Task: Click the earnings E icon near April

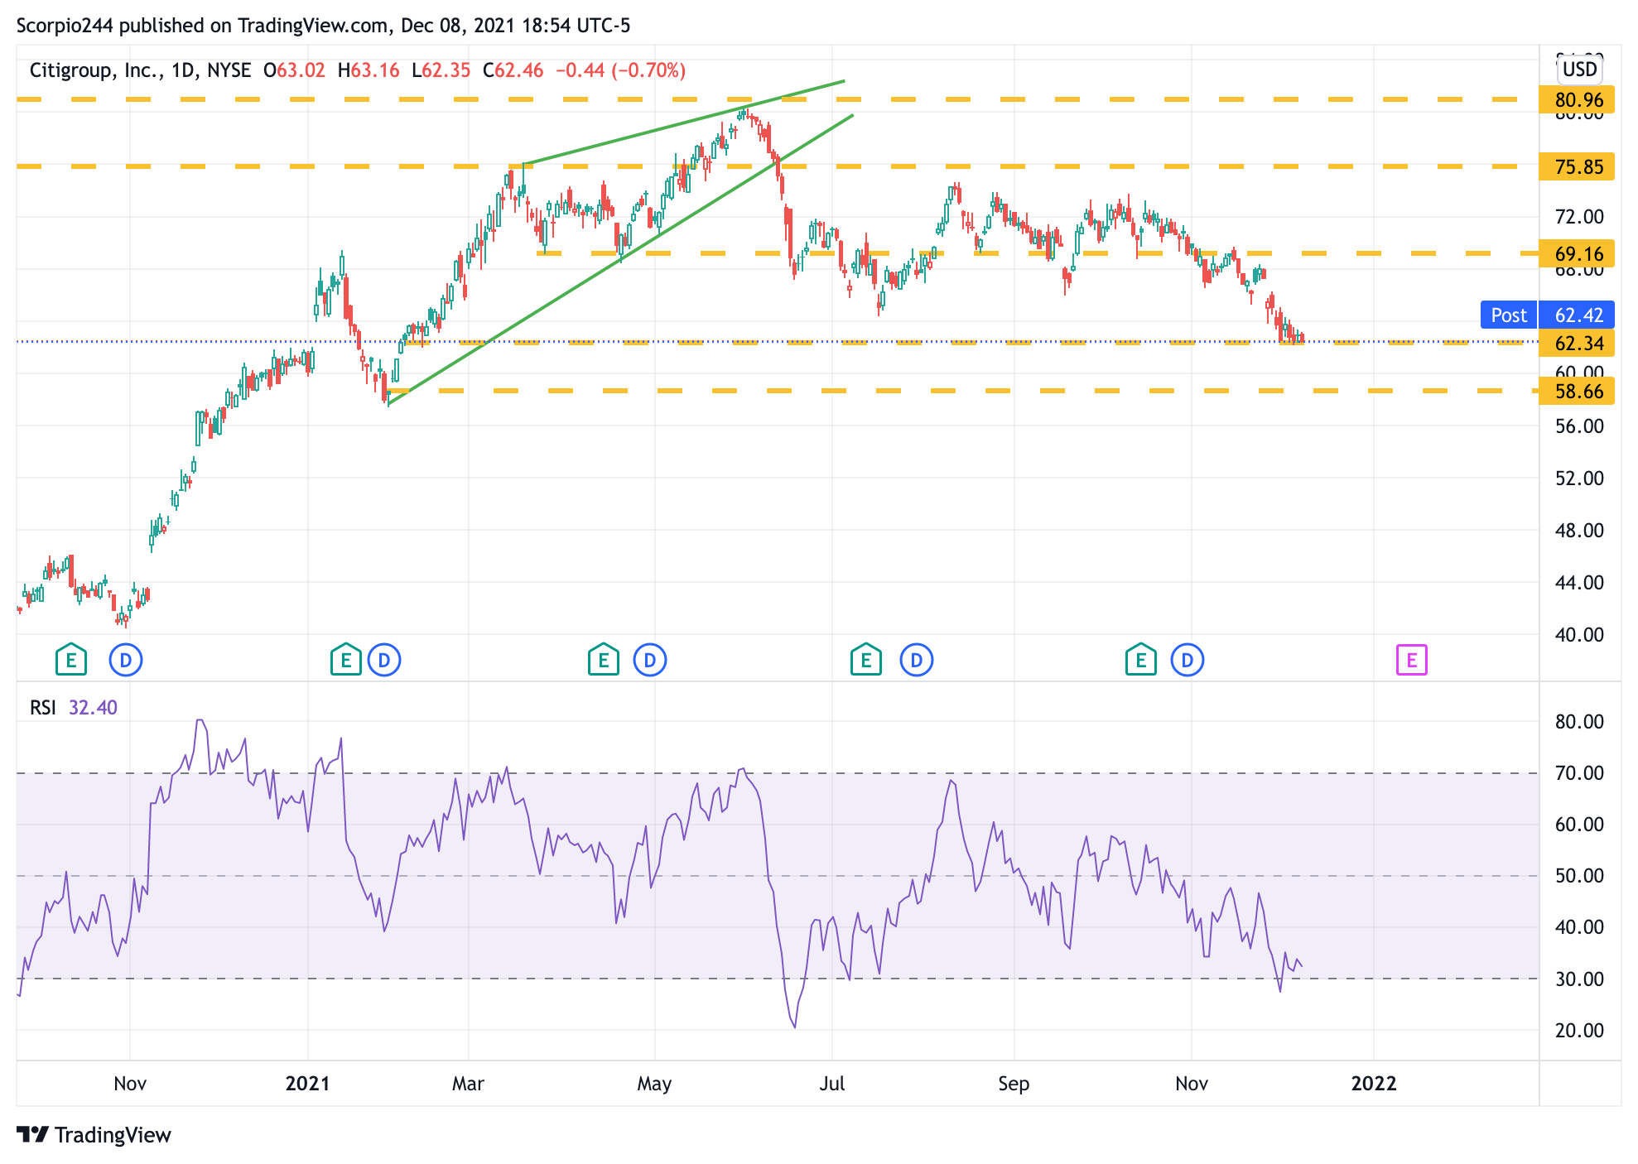Action: click(x=604, y=660)
